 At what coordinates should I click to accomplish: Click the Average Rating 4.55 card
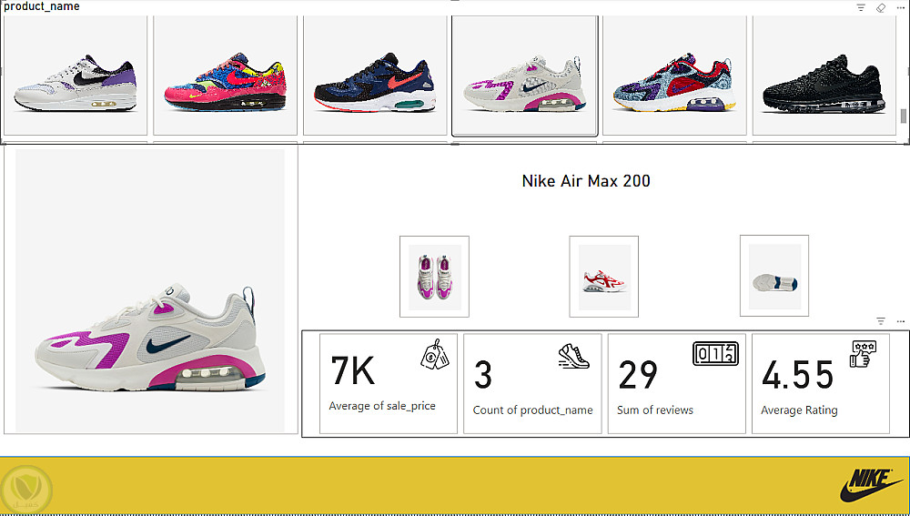(821, 383)
